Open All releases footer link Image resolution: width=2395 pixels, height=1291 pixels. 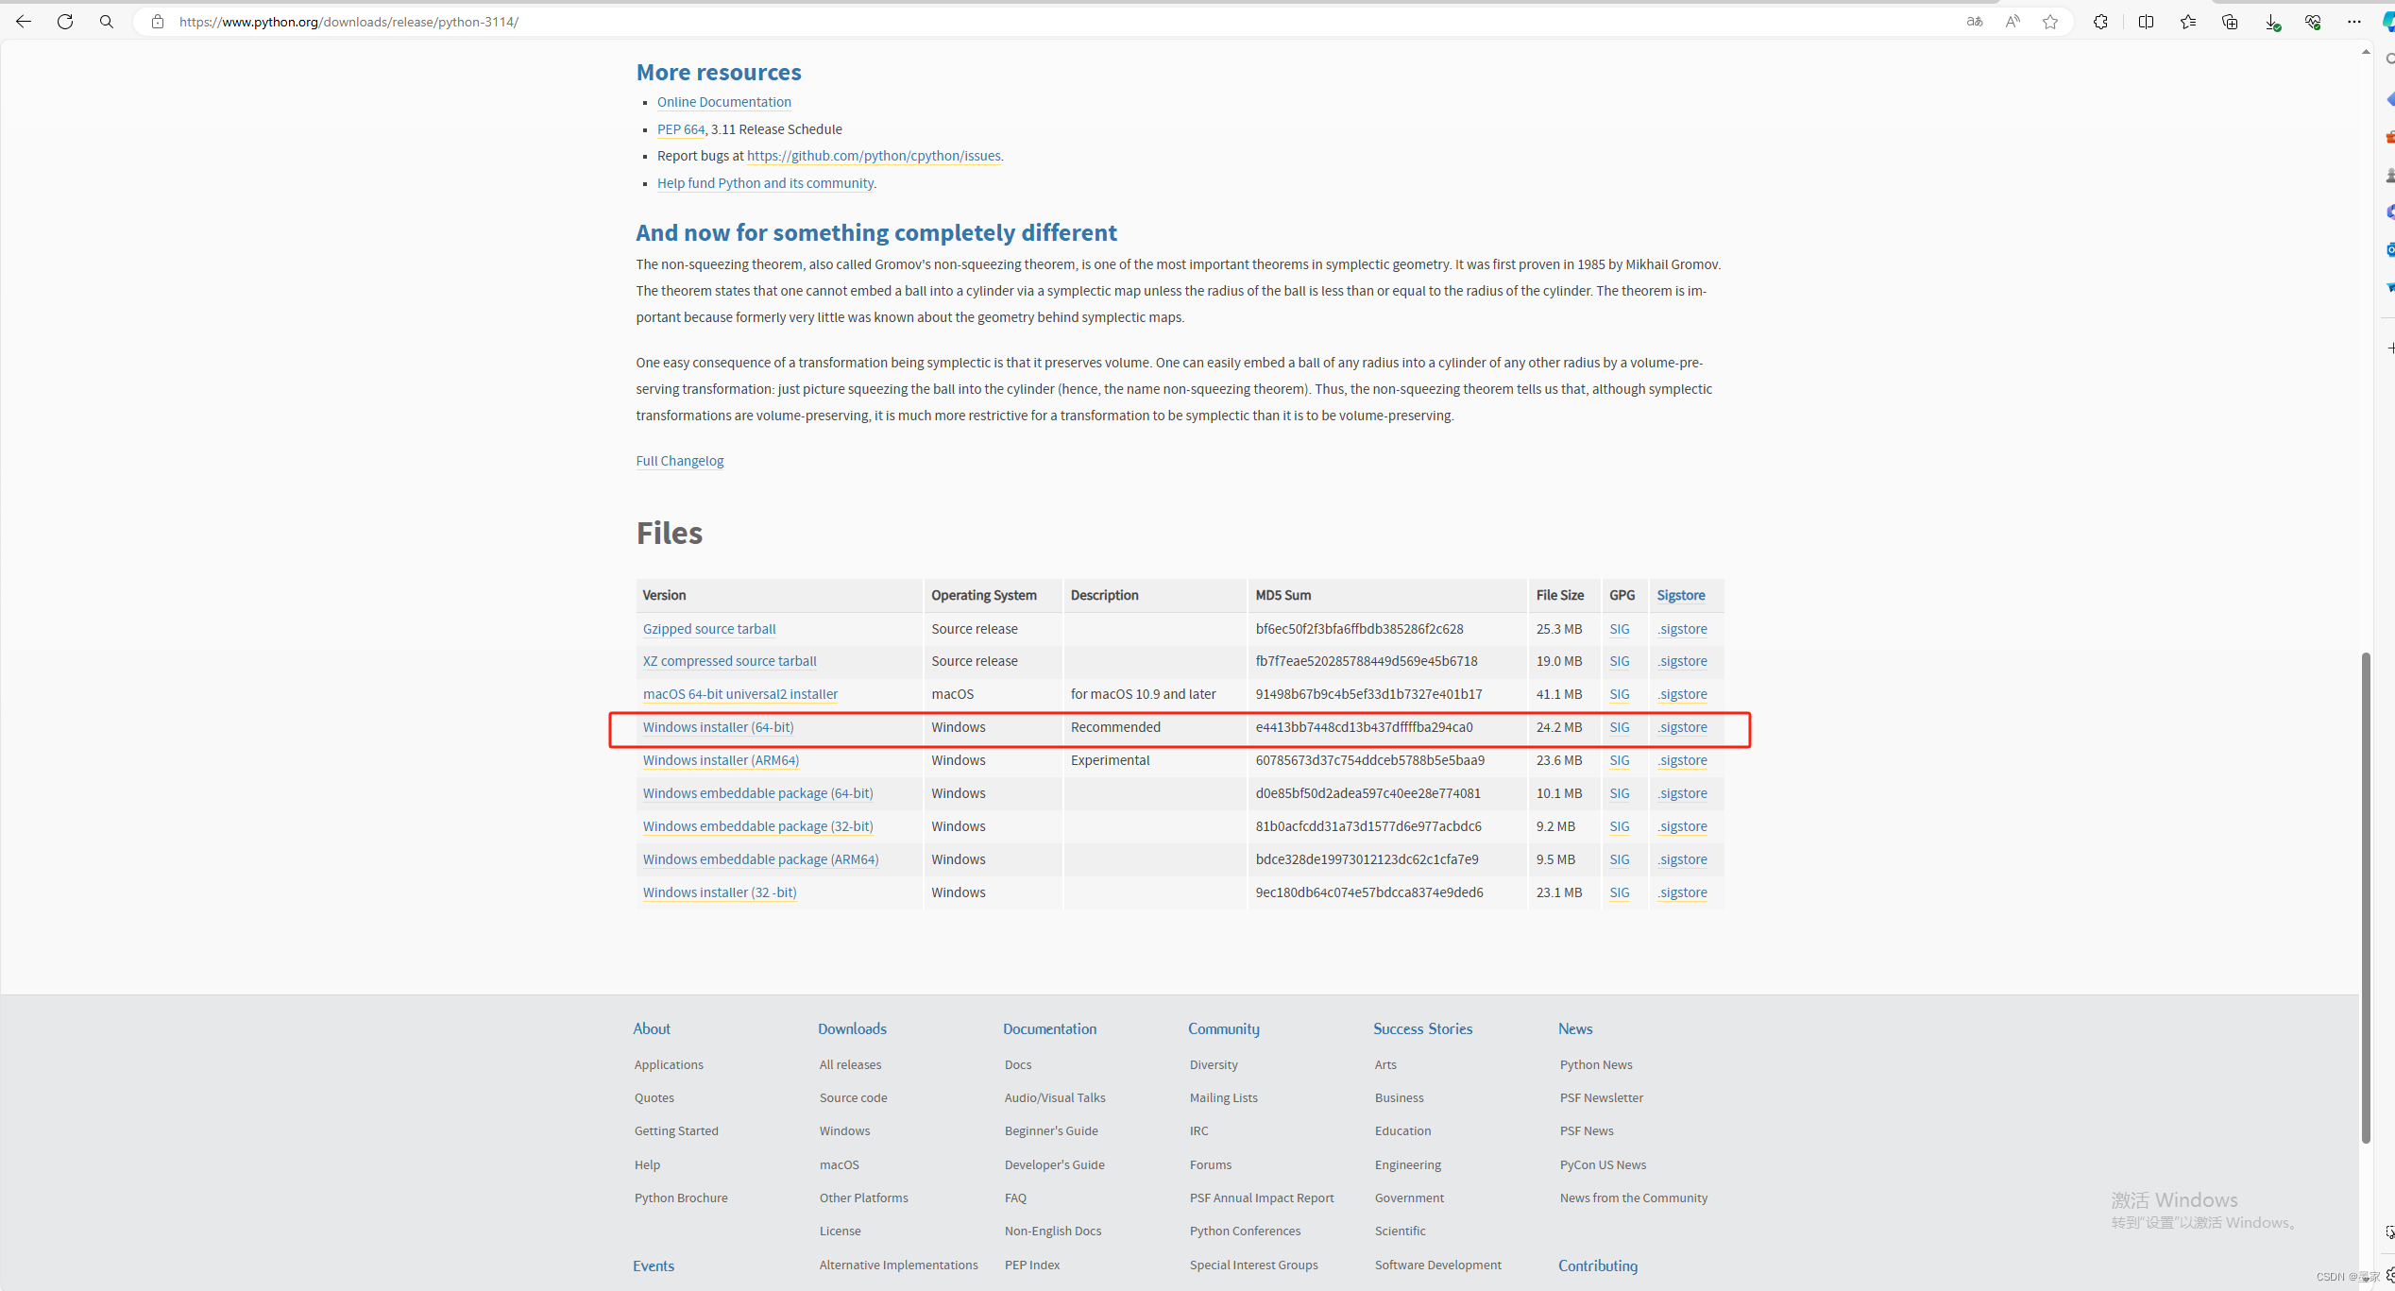[x=850, y=1064]
